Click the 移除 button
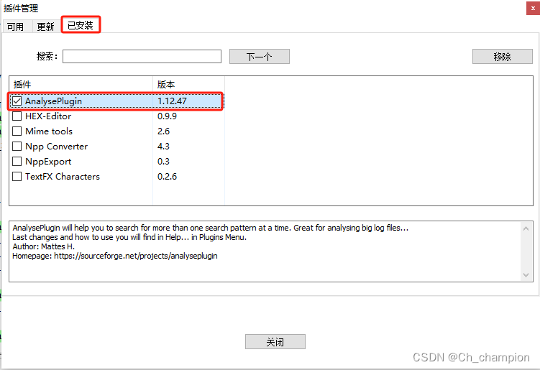This screenshot has height=370, width=540. click(x=502, y=57)
